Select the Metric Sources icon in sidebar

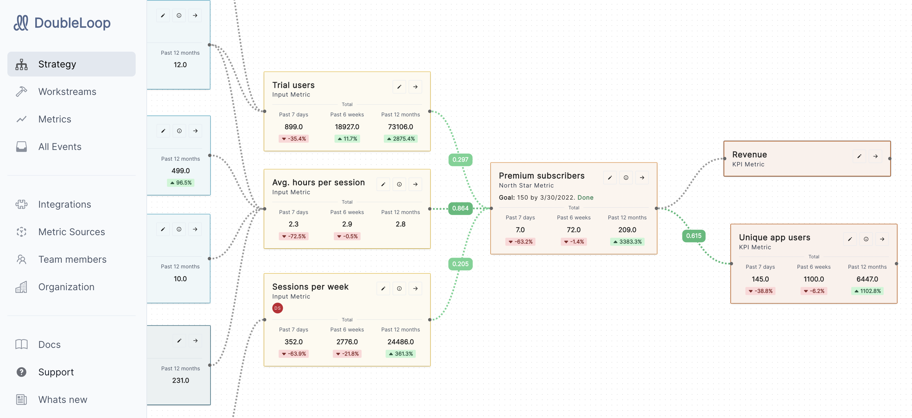click(21, 232)
